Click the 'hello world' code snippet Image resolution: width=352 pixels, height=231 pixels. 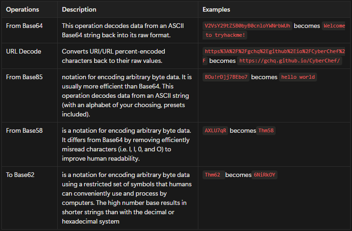(x=298, y=77)
